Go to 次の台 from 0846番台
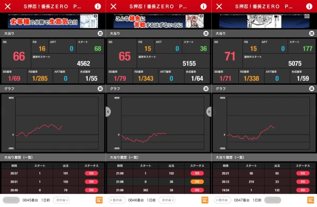The image size is (317, 207). [167, 200]
